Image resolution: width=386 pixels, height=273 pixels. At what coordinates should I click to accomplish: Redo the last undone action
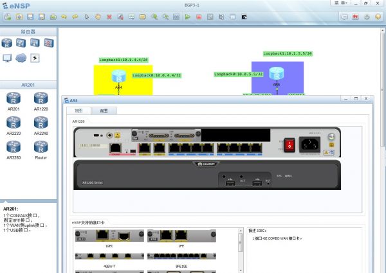(x=75, y=17)
